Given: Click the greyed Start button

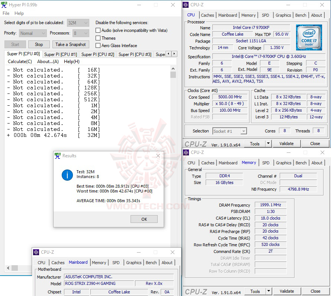Looking at the screenshot, I should pos(15,45).
